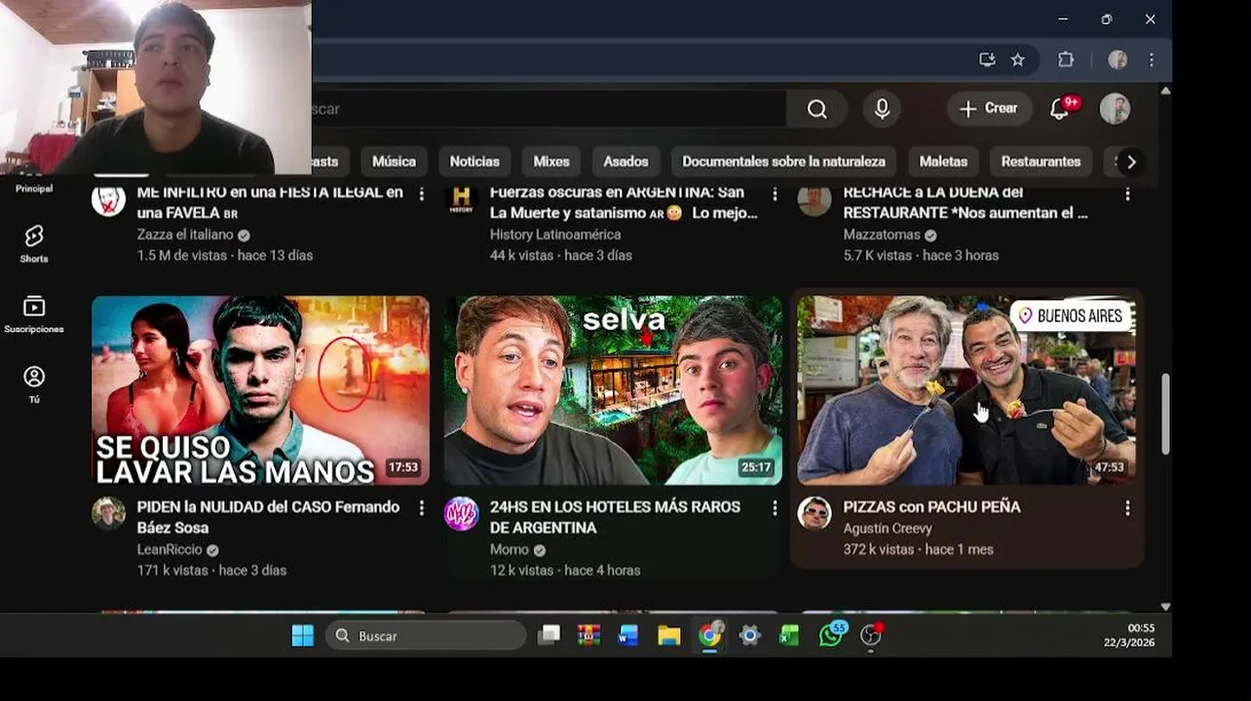
Task: Go to the History Latinoamérica channel name
Action: pos(555,235)
